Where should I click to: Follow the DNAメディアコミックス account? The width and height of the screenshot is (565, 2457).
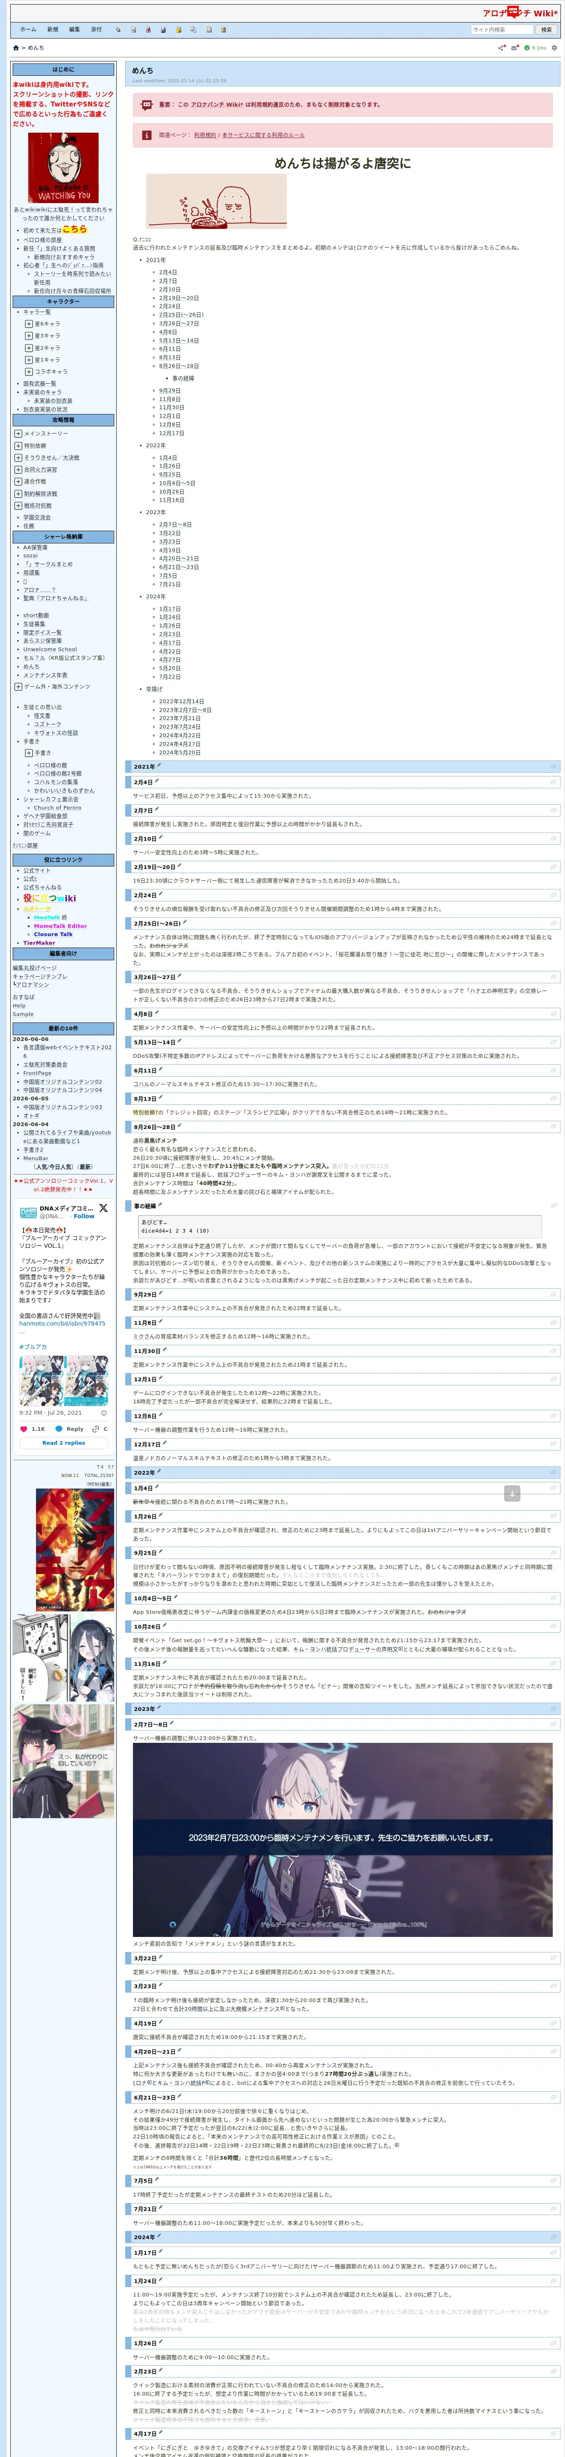(84, 1216)
